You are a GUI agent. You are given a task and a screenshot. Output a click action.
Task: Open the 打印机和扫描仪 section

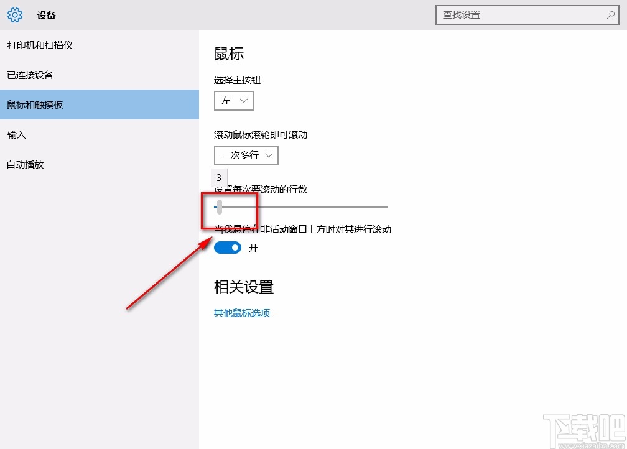pos(41,45)
